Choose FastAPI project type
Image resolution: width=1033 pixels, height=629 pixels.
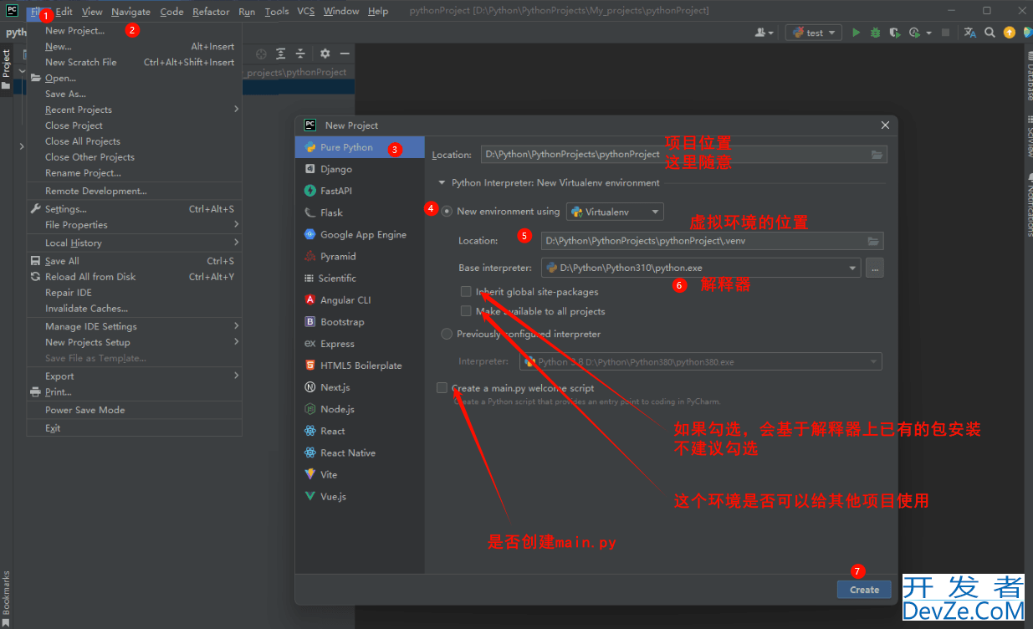(360, 191)
